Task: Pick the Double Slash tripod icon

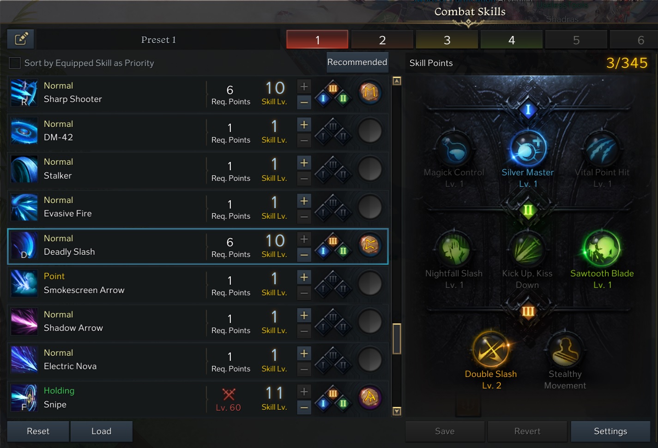Action: 491,349
